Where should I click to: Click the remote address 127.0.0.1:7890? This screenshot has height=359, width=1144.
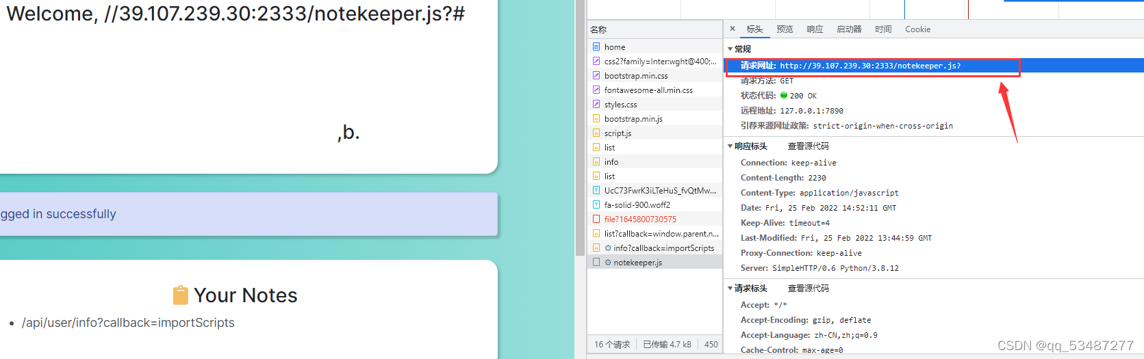[811, 111]
